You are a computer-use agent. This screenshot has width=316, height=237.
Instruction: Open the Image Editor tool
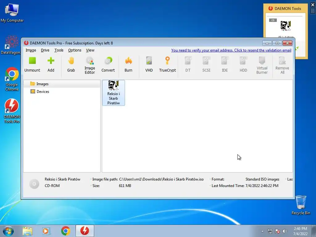(x=90, y=65)
